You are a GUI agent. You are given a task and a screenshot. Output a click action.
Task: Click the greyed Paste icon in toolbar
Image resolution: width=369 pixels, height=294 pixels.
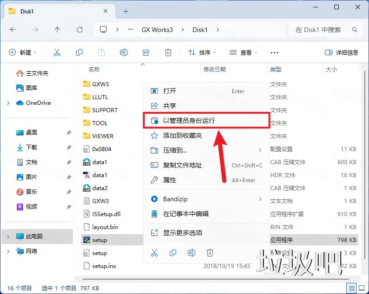(x=102, y=52)
